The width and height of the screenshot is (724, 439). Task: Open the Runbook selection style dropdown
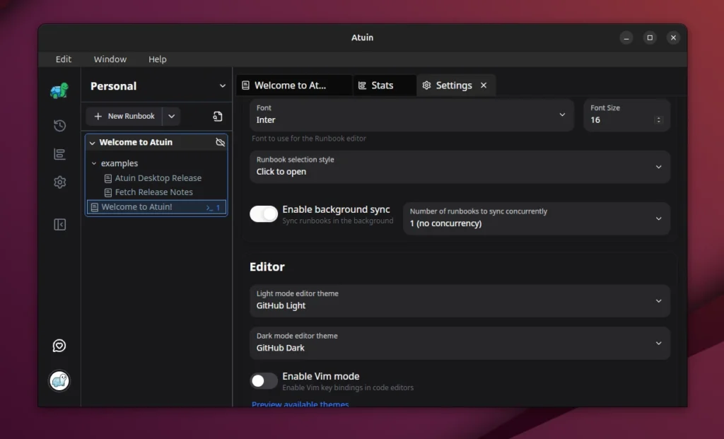pos(460,167)
